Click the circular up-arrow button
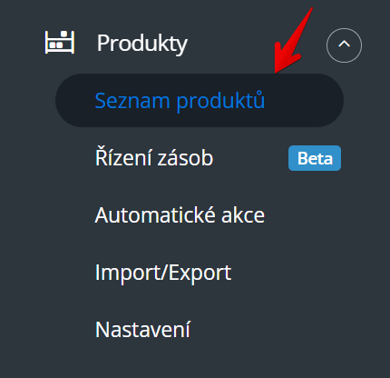The height and width of the screenshot is (378, 390). pyautogui.click(x=344, y=45)
